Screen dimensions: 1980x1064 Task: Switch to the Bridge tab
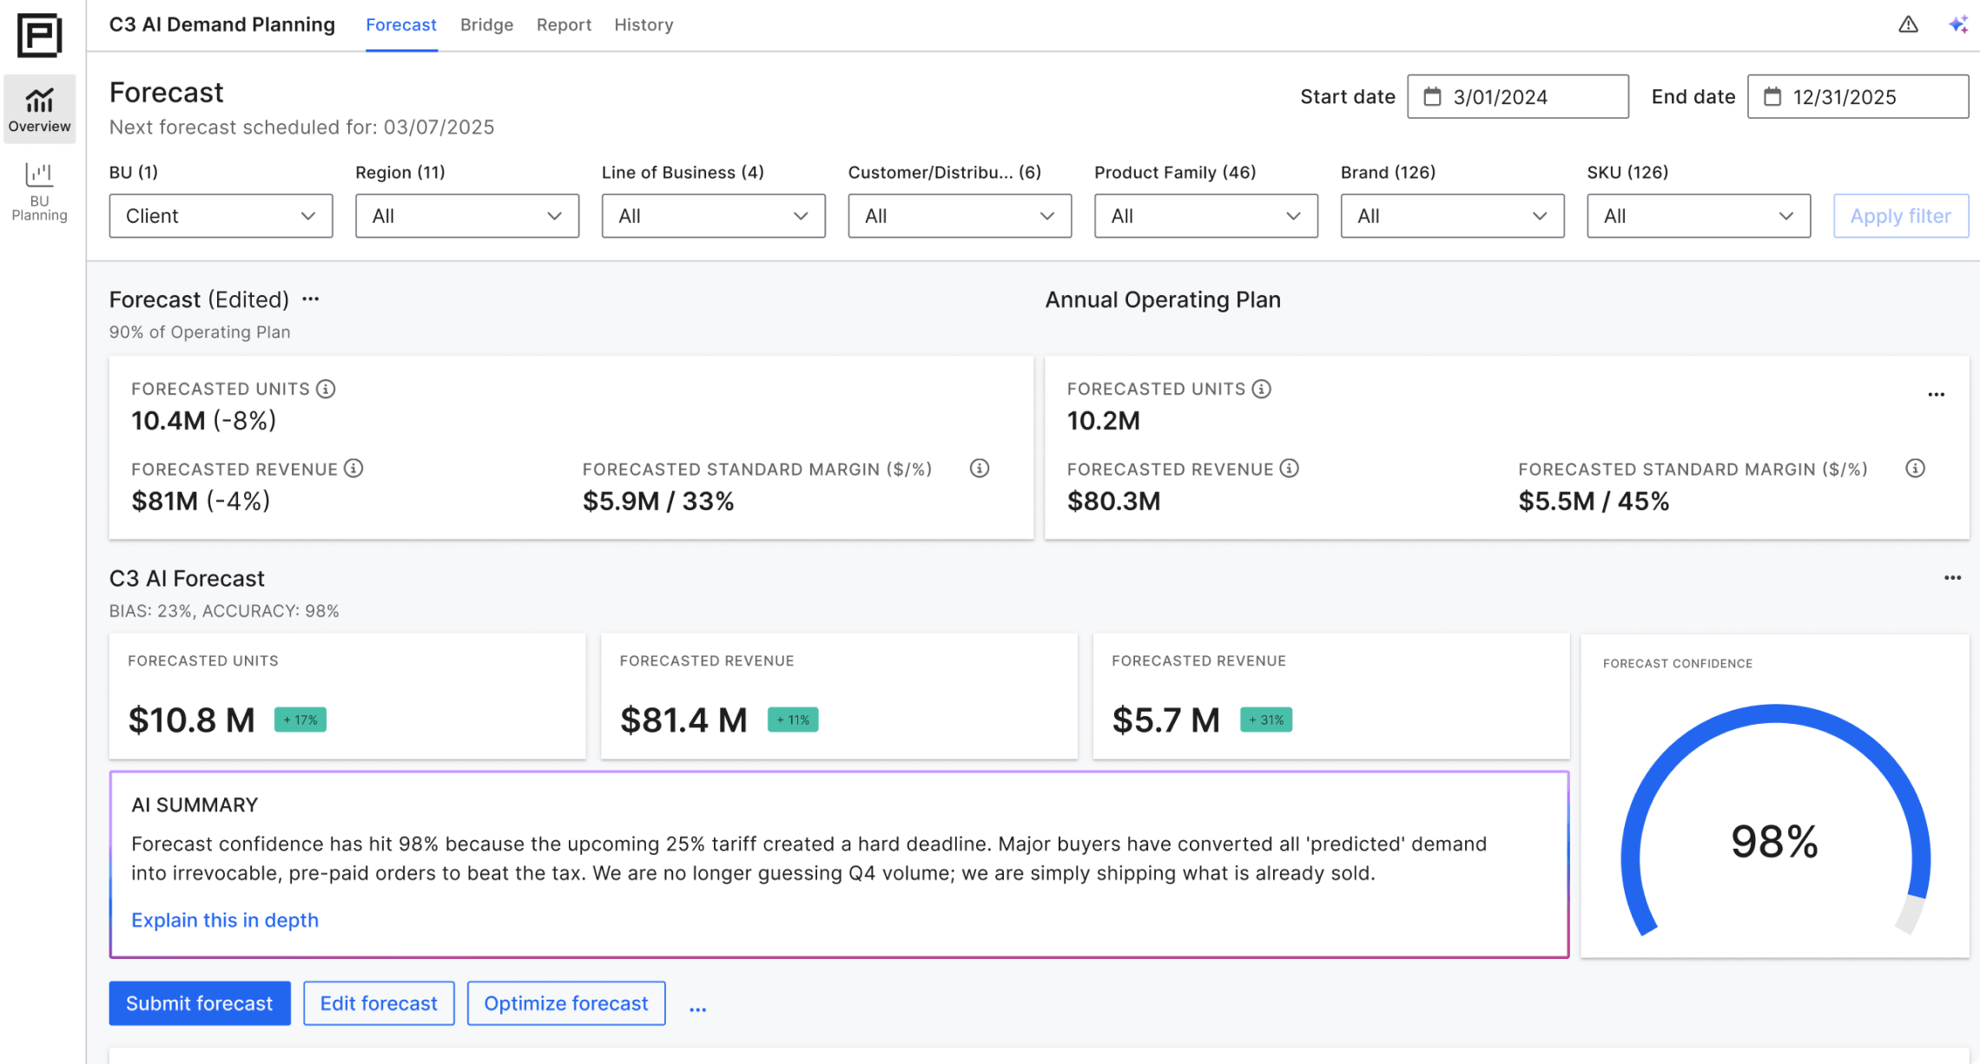tap(486, 25)
